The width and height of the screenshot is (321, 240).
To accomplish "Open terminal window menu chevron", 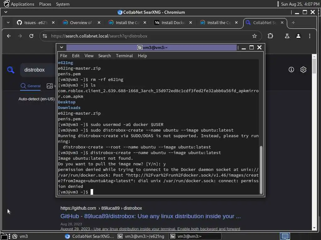I will pos(61,47).
